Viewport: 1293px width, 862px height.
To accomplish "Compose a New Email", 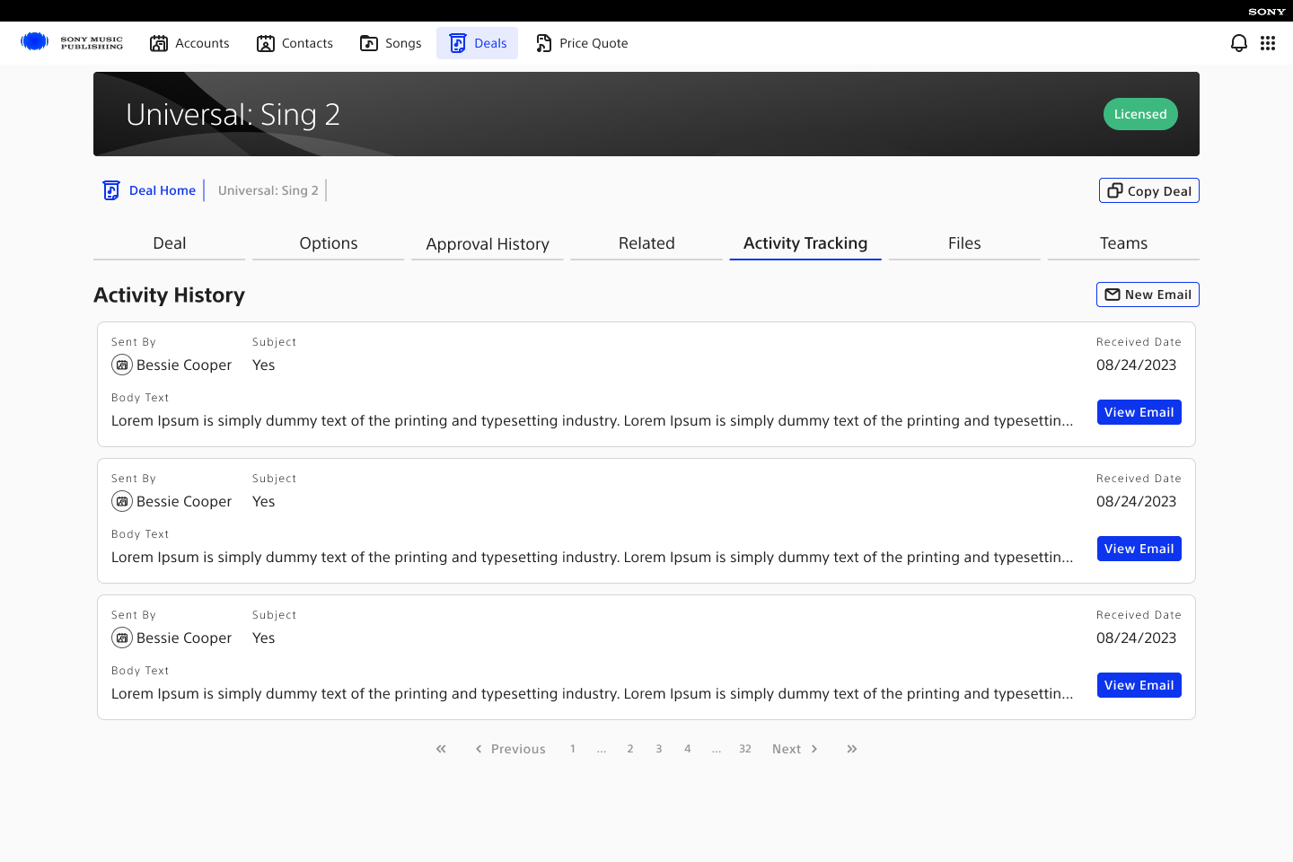I will [1148, 295].
